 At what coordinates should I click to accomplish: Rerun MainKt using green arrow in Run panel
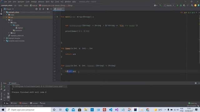4,87
